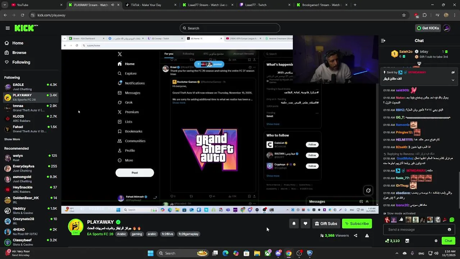The height and width of the screenshot is (259, 460).
Task: Hide the pinned message with the eye-slash icon
Action: tap(453, 72)
